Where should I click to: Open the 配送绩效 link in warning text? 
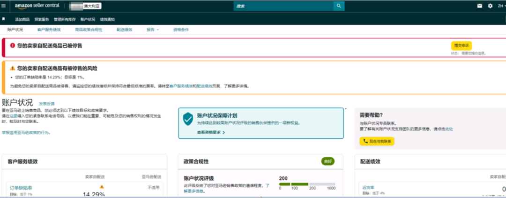pyautogui.click(x=204, y=86)
